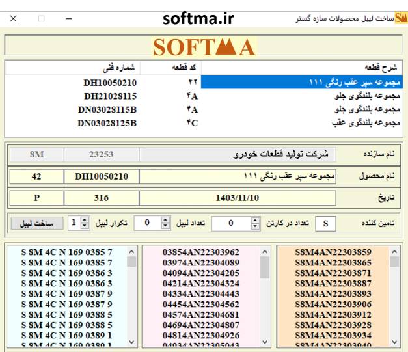The image size is (408, 352).
Task: Increase the تکرار لیبل (label repeat) stepper
Action: pos(85,220)
